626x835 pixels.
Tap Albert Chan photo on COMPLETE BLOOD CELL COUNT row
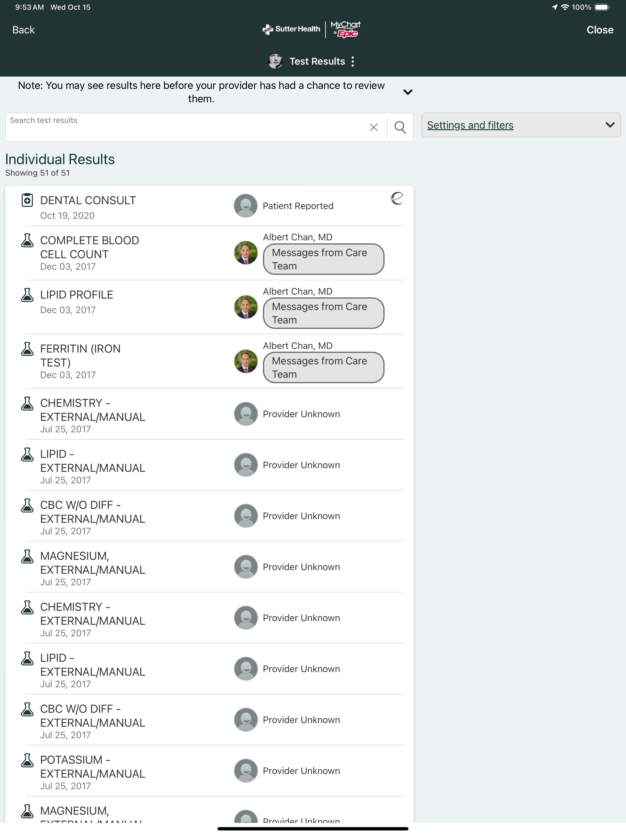tap(246, 253)
